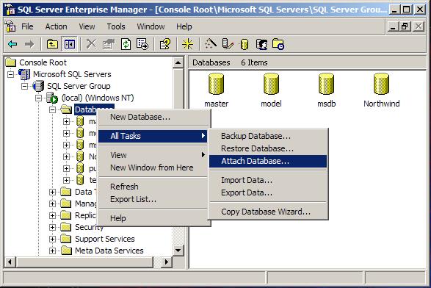Viewport: 431px width, 288px height.
Task: Click the New Job clock-folder icon
Action: point(278,44)
